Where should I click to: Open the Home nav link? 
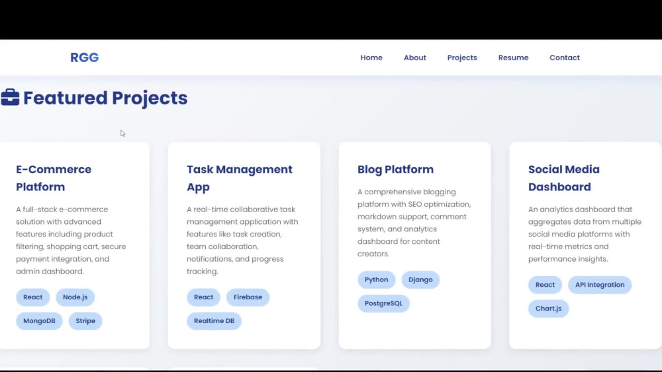click(371, 57)
